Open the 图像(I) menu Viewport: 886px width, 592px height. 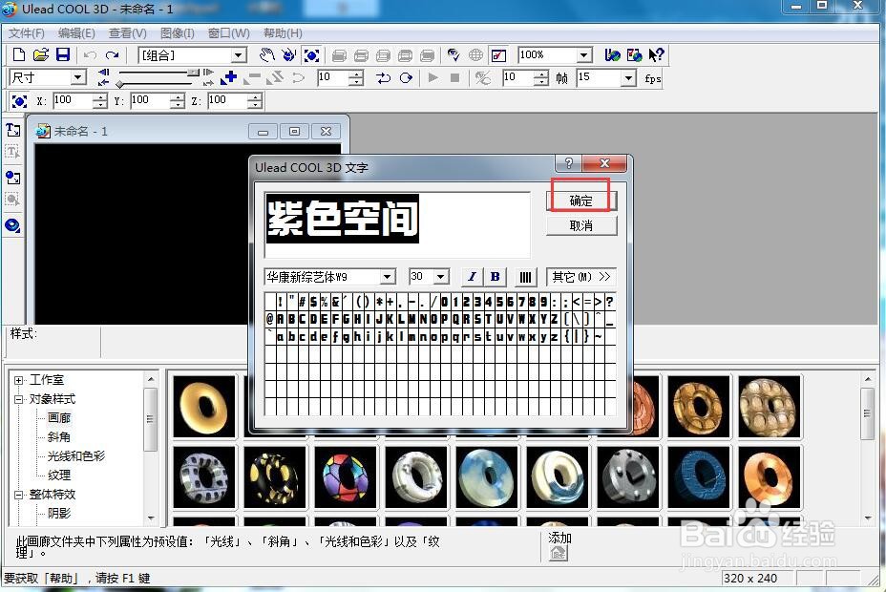click(177, 33)
